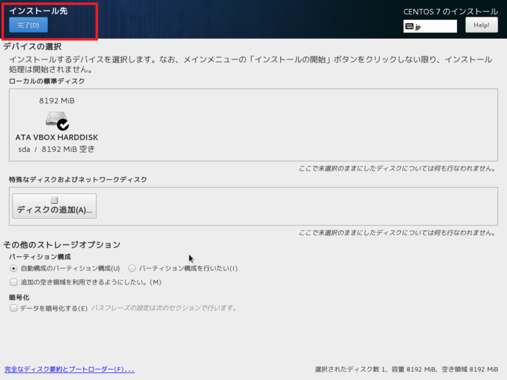
Task: Select 自動構成のパーティション構成(U) radio button
Action: (13, 268)
